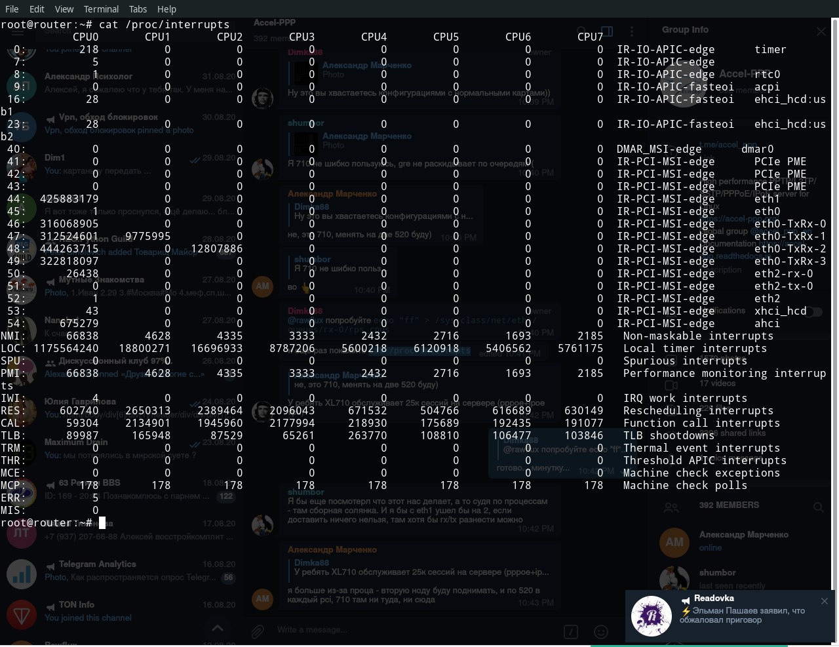Click the 'xhci_hcd' device name
Screen dimensions: 839x647
click(x=780, y=311)
